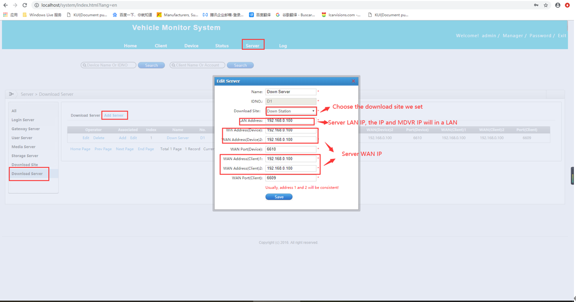Select Login Server in the sidebar
The width and height of the screenshot is (576, 302).
coord(23,120)
